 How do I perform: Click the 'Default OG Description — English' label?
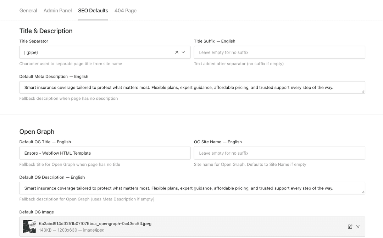[x=52, y=177]
